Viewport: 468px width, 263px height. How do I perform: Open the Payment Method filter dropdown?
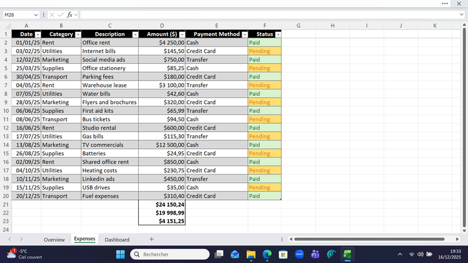pyautogui.click(x=245, y=34)
